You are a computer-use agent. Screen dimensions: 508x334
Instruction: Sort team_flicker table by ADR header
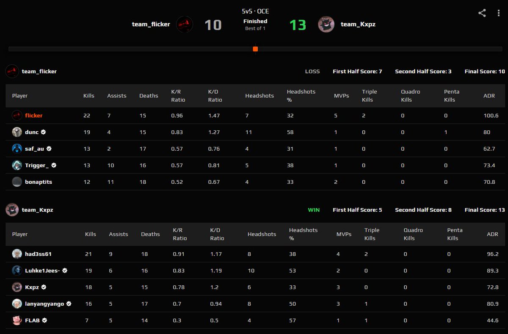click(x=489, y=96)
